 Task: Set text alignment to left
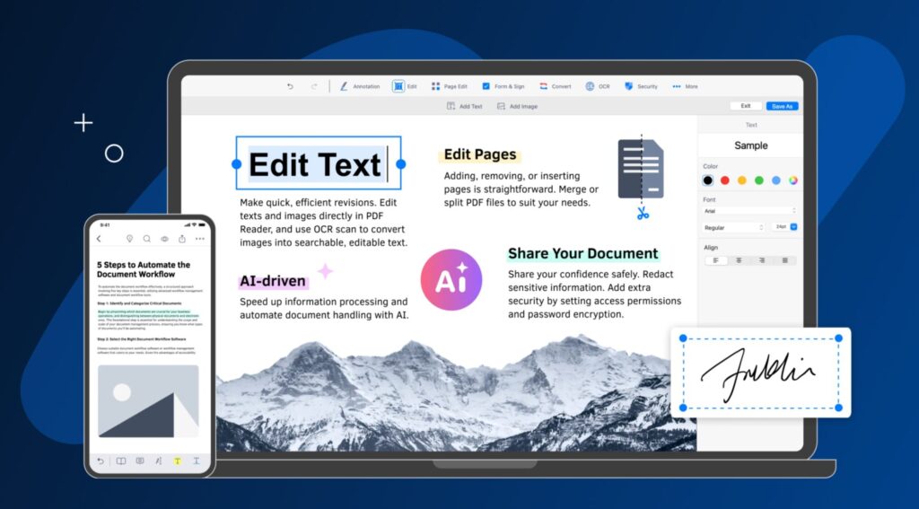pyautogui.click(x=715, y=260)
